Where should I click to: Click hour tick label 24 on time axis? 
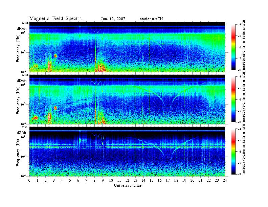tap(225, 180)
